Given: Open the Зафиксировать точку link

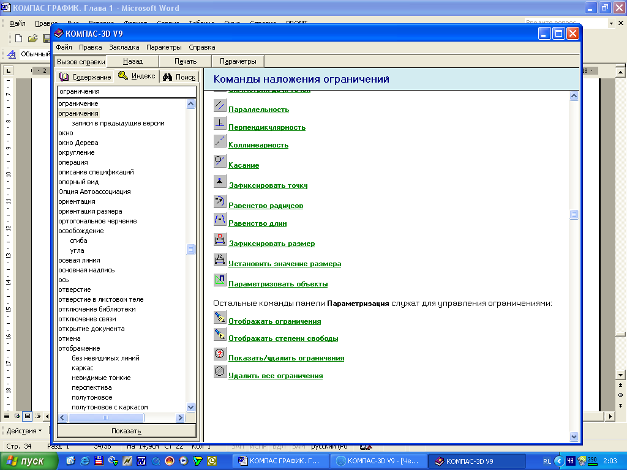Looking at the screenshot, I should point(268,185).
